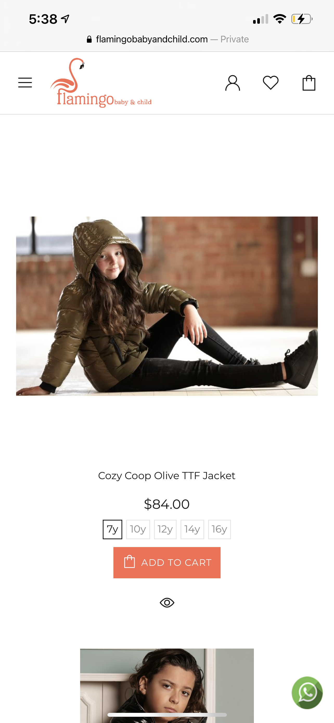Tap the $84.00 price text

pos(167,504)
